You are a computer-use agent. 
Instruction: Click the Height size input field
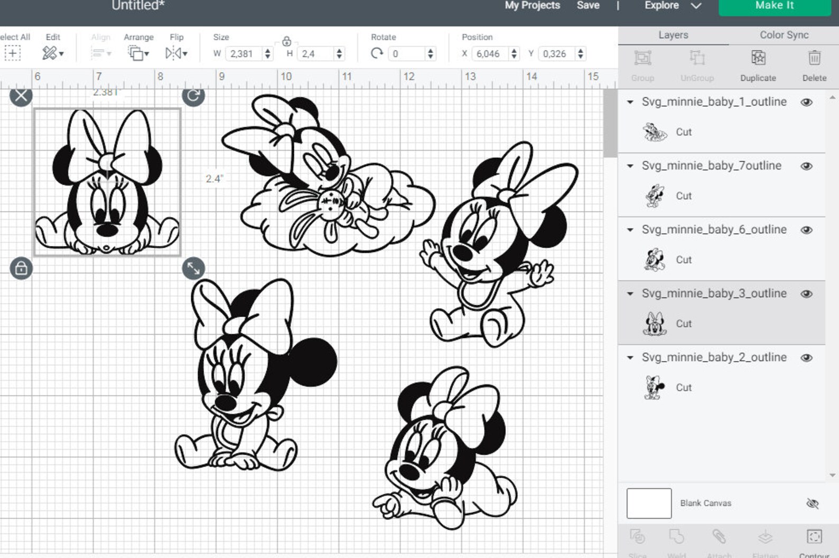316,54
